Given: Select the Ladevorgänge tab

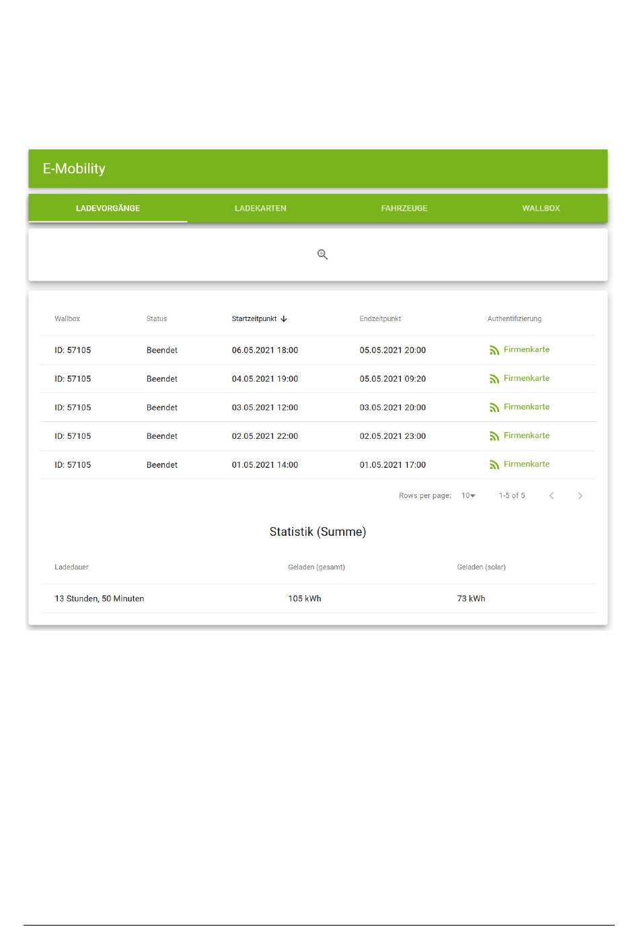Looking at the screenshot, I should coord(108,209).
